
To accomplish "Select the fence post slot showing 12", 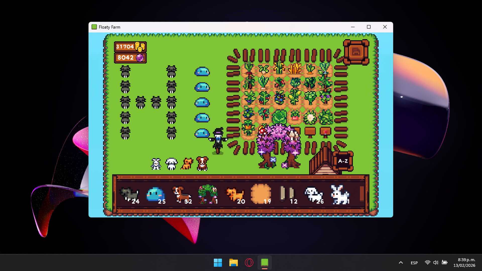I will (287, 193).
